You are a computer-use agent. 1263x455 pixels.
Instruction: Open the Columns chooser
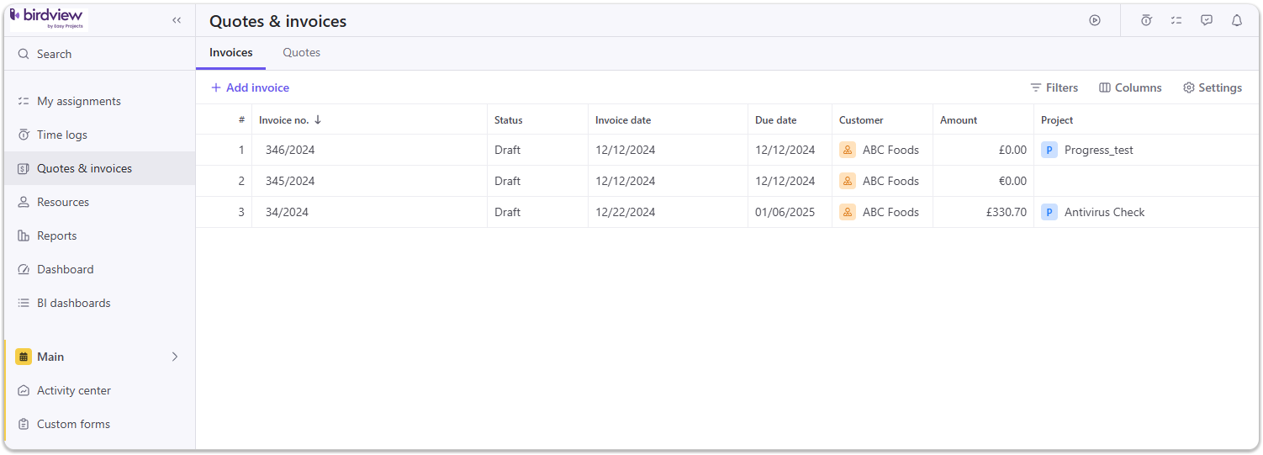click(1130, 87)
